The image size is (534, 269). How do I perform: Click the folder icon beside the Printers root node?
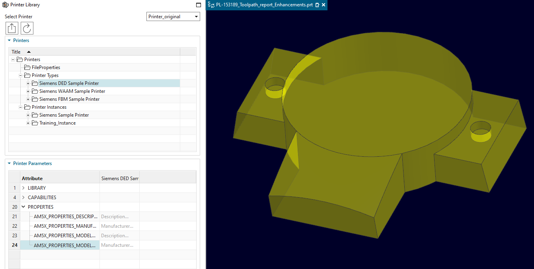[x=19, y=59]
